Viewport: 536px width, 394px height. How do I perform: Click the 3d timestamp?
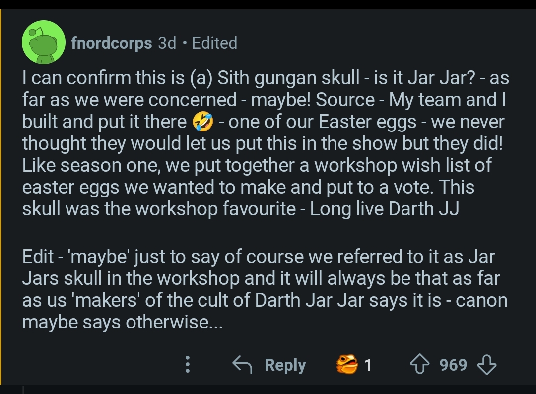(x=167, y=43)
